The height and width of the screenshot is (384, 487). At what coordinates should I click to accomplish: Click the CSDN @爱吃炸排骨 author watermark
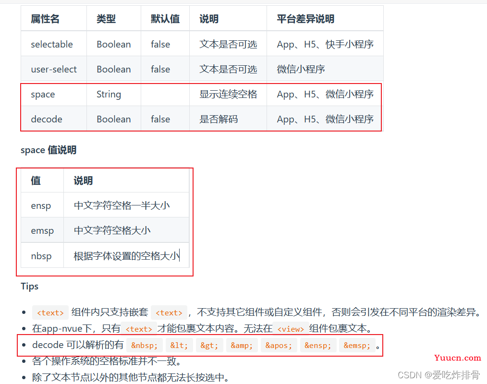pyautogui.click(x=438, y=375)
